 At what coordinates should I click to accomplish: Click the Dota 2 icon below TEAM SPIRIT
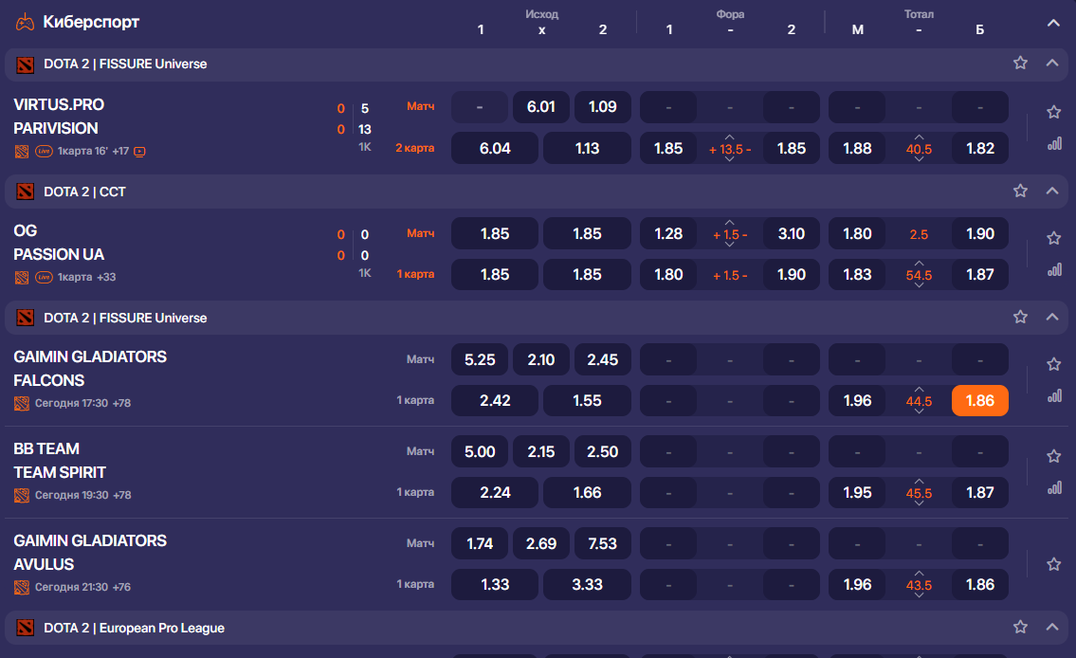(22, 495)
